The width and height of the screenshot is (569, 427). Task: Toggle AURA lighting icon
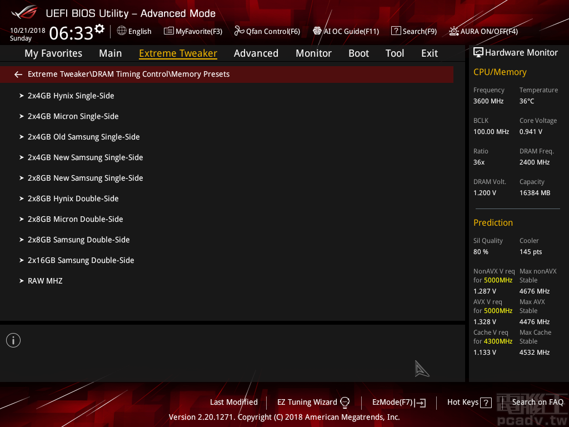(x=453, y=31)
